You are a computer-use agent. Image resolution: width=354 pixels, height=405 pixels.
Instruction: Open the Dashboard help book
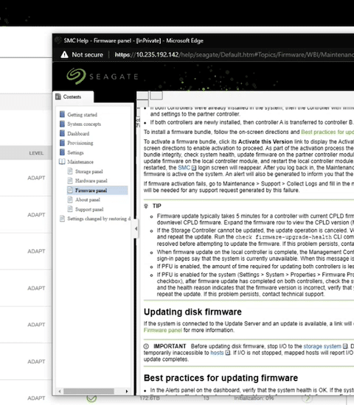pyautogui.click(x=78, y=133)
